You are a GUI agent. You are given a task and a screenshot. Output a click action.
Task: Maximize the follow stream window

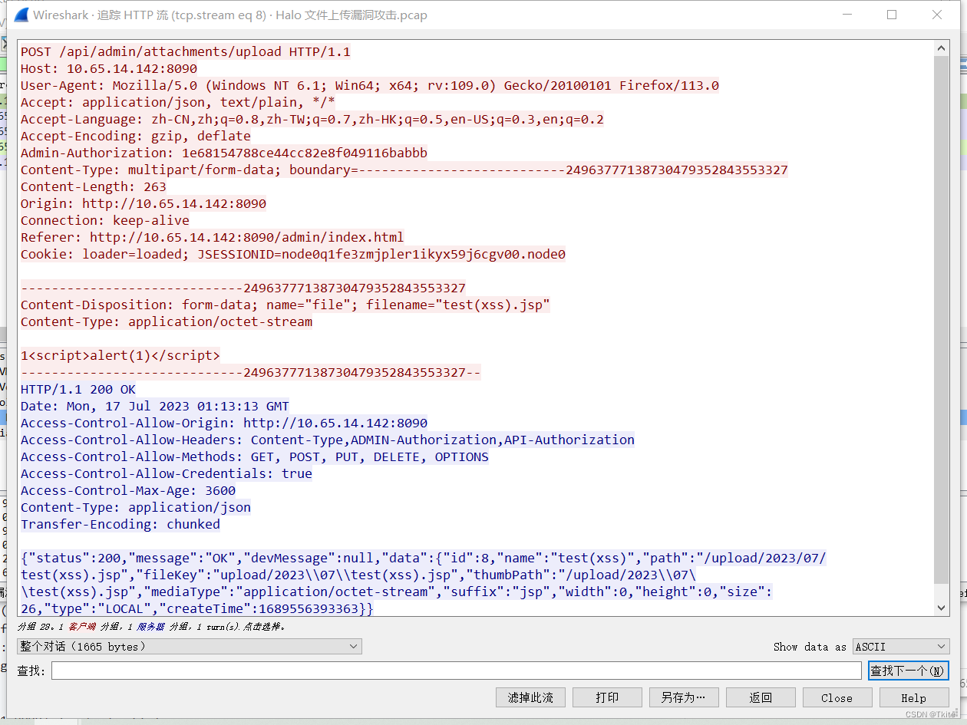point(892,15)
